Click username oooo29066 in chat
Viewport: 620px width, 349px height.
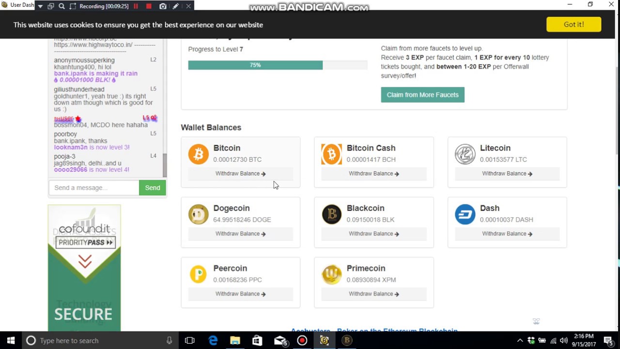[x=71, y=170]
